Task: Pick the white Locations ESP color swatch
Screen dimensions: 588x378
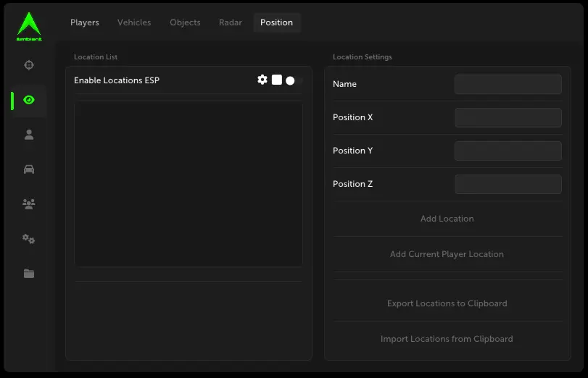Action: [277, 80]
